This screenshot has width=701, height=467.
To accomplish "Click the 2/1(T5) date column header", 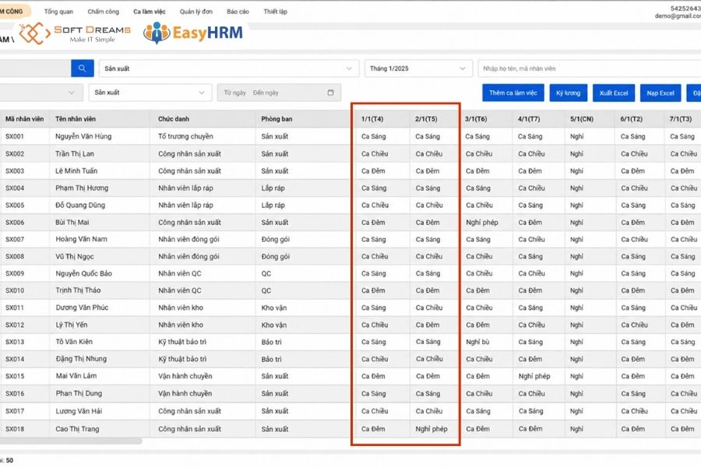I will coord(426,119).
